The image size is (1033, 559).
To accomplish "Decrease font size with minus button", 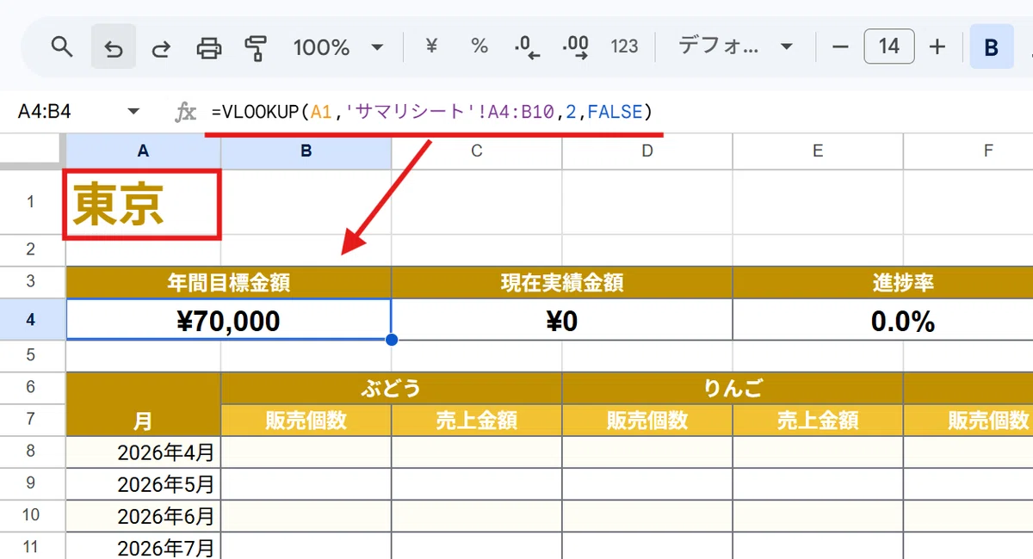I will pos(841,46).
